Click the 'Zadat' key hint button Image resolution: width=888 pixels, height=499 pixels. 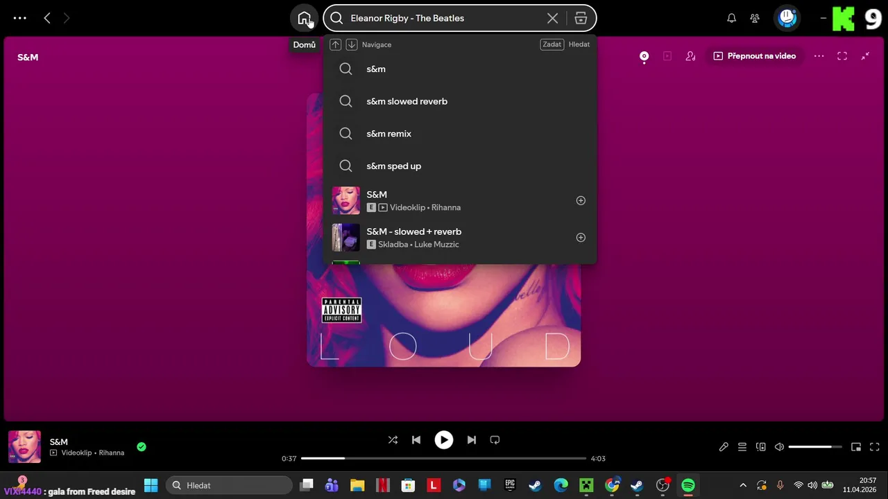coord(552,44)
